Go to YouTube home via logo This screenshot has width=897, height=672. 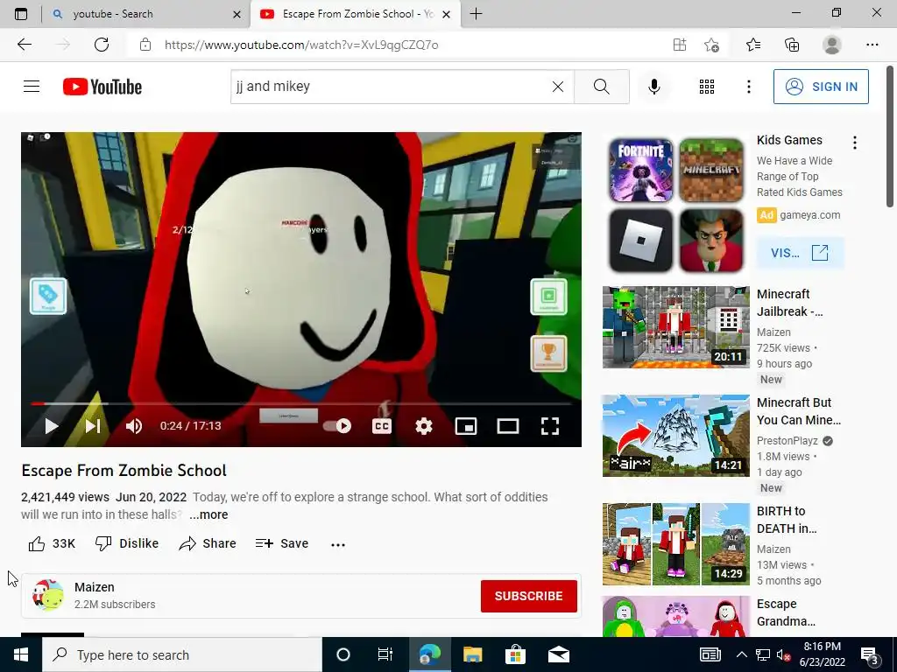point(102,87)
